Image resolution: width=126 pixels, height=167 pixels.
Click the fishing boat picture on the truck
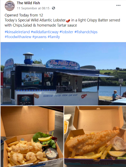[x=32, y=79]
